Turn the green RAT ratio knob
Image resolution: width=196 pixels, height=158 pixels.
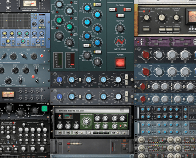tap(69, 27)
